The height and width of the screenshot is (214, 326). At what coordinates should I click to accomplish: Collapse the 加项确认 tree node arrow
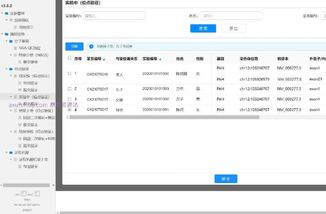click(x=7, y=20)
